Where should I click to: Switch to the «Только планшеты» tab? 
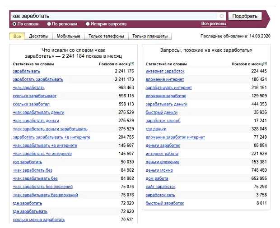(x=150, y=36)
